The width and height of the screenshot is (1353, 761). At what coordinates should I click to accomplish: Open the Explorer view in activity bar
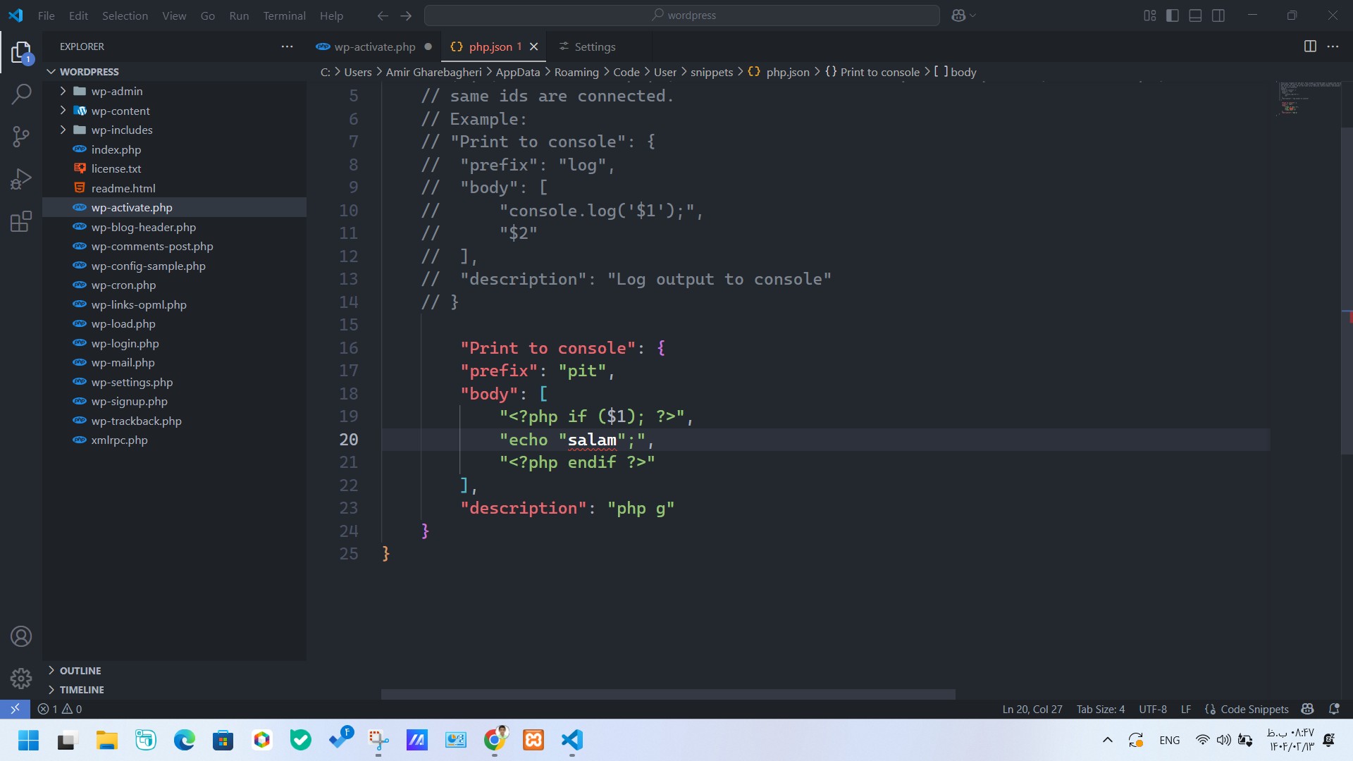point(21,53)
